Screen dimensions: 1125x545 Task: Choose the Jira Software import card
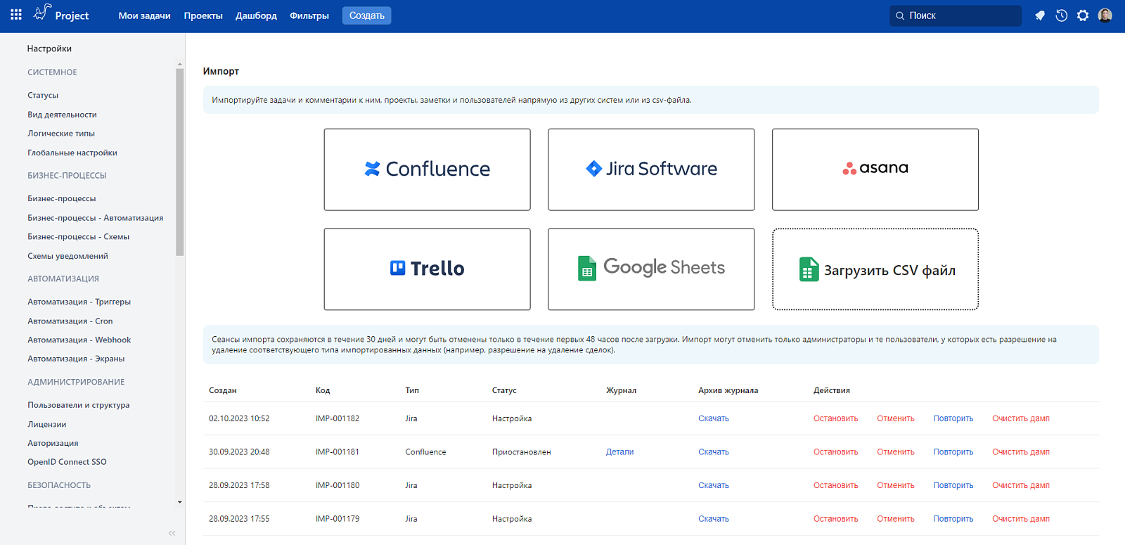[x=651, y=169]
